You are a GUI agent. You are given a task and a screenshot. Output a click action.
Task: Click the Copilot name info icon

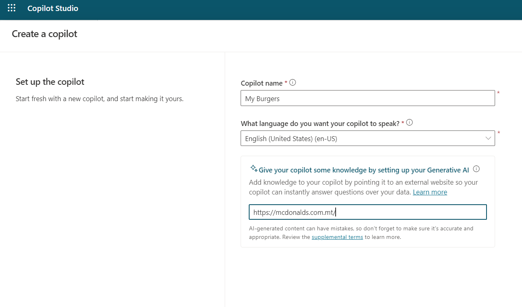click(292, 82)
